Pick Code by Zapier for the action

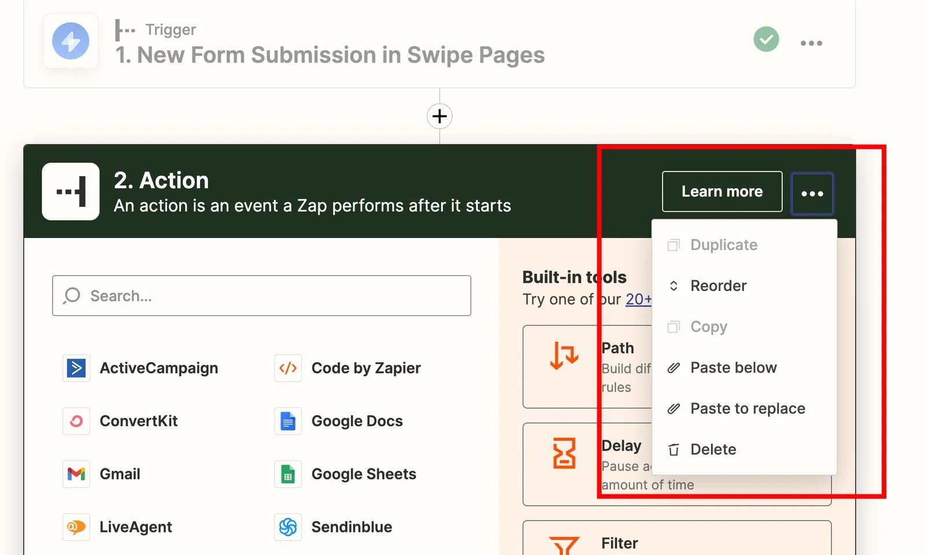click(287, 368)
